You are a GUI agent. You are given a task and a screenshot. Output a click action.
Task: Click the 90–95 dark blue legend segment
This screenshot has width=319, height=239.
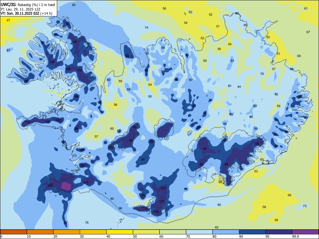coord(252,232)
